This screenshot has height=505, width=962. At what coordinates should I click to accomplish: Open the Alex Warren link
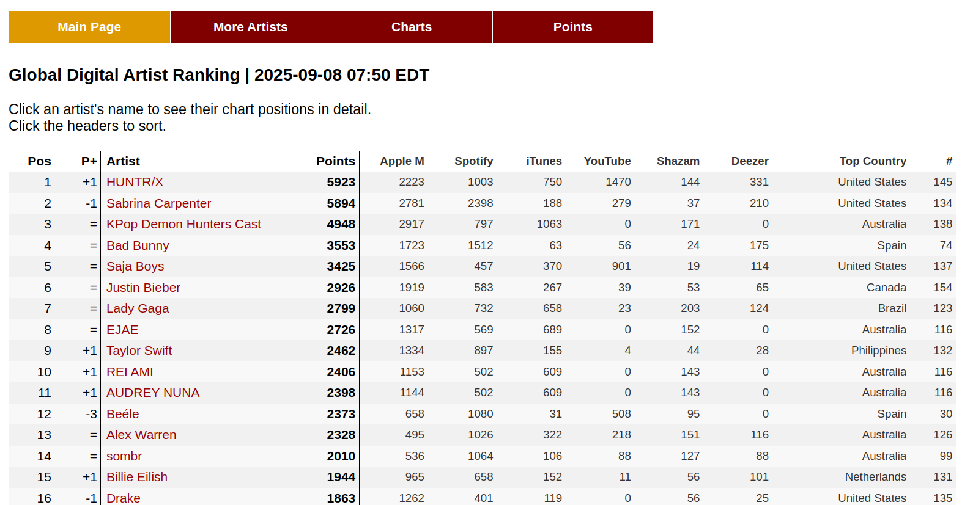pos(141,435)
